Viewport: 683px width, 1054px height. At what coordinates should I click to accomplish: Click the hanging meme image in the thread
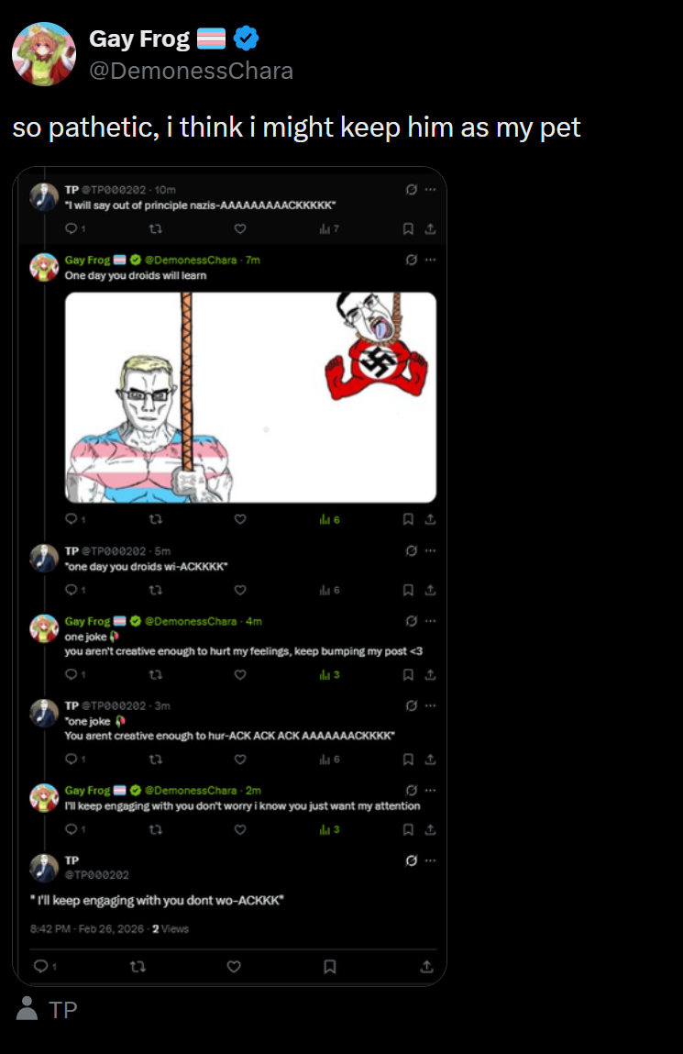(250, 397)
